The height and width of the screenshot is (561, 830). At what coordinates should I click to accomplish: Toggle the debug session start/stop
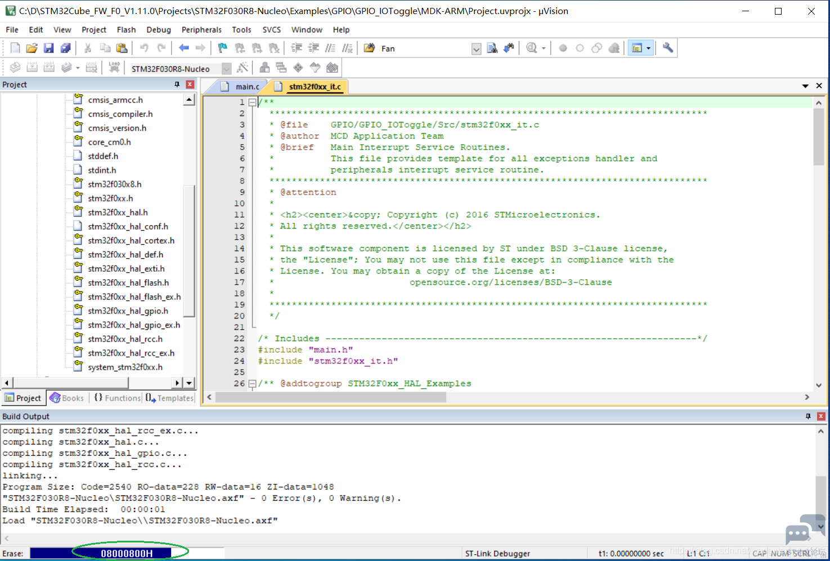pos(532,48)
